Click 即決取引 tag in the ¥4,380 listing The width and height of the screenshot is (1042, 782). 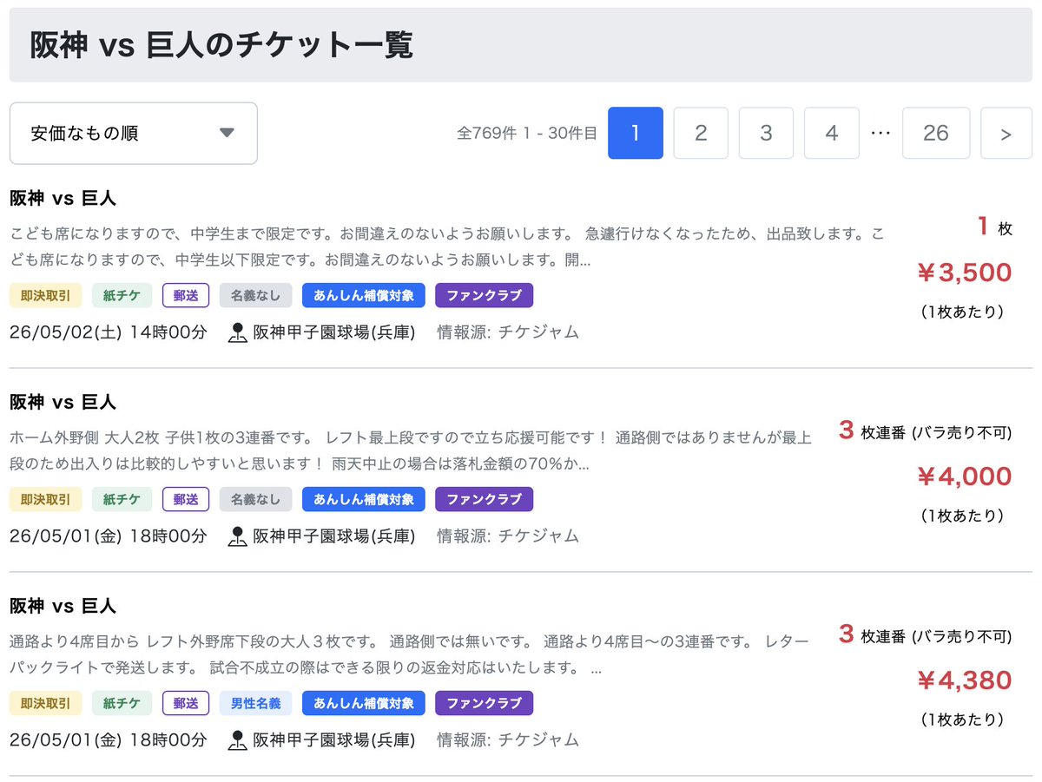point(45,703)
